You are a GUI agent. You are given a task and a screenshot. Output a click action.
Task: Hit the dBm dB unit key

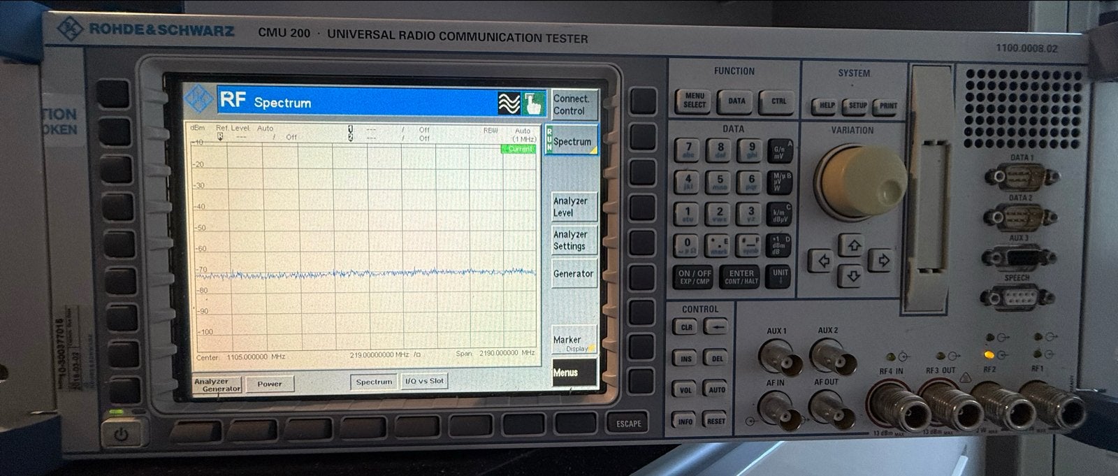(779, 245)
